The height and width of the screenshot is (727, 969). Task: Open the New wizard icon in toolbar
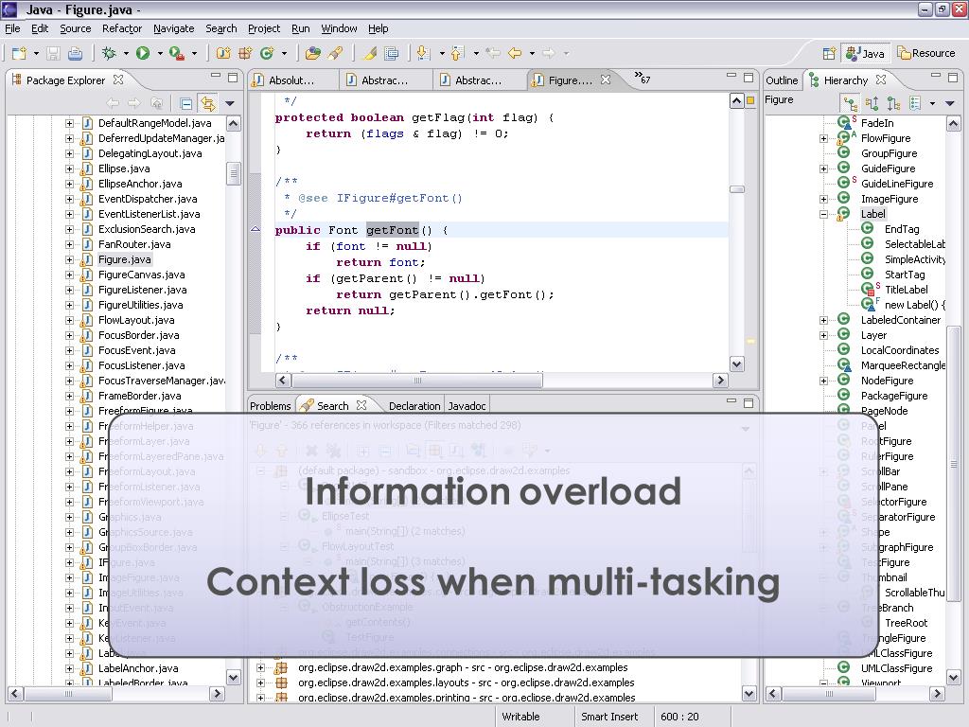pos(19,54)
